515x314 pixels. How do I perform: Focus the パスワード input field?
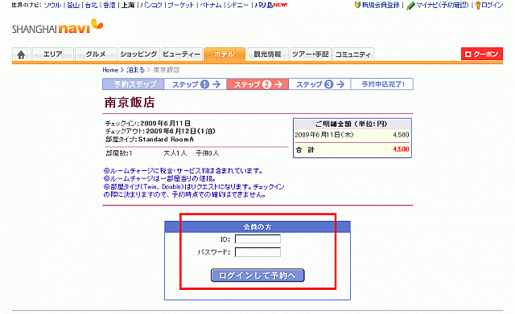[257, 252]
